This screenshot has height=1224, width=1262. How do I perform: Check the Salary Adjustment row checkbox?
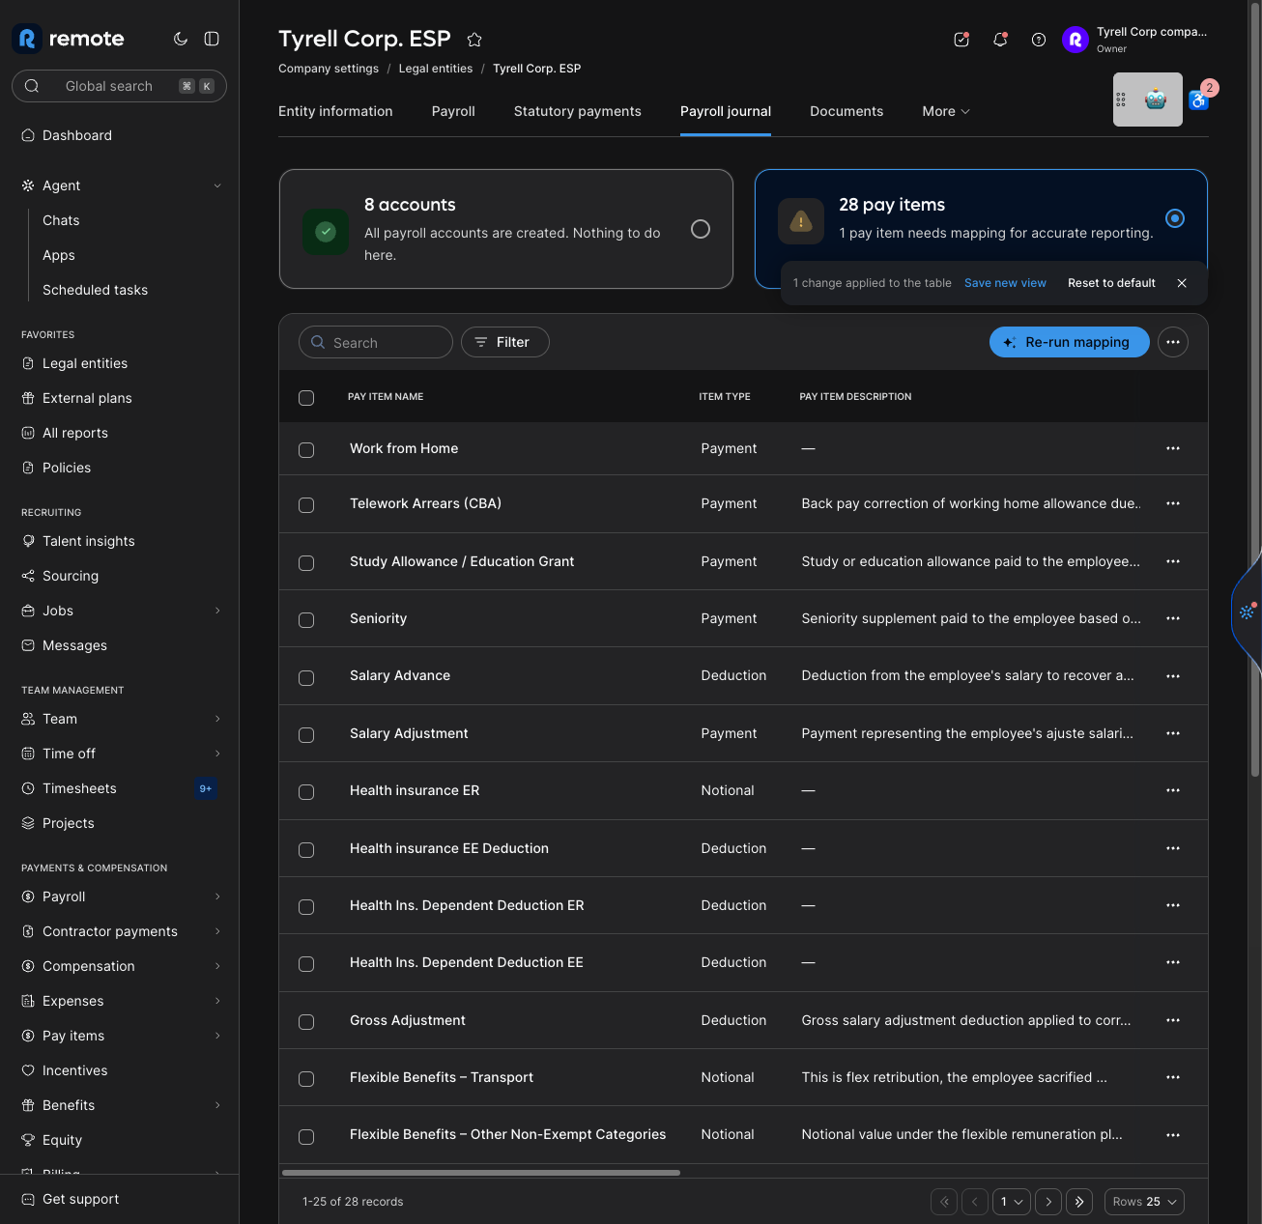(x=306, y=735)
